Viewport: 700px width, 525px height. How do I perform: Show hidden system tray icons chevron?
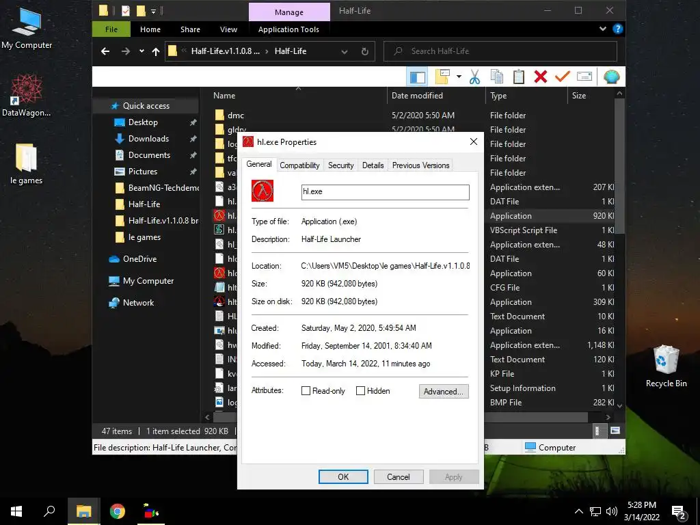pos(578,511)
